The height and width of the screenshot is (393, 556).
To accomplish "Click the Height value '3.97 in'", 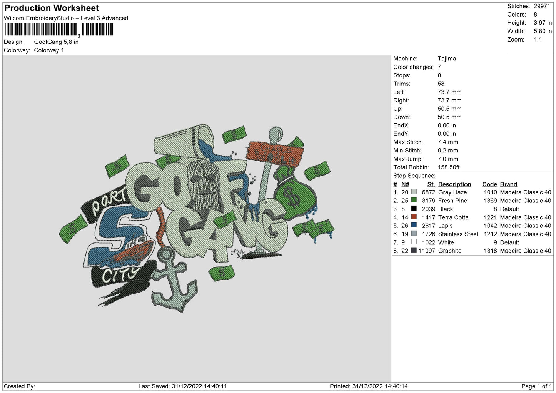I will click(543, 23).
